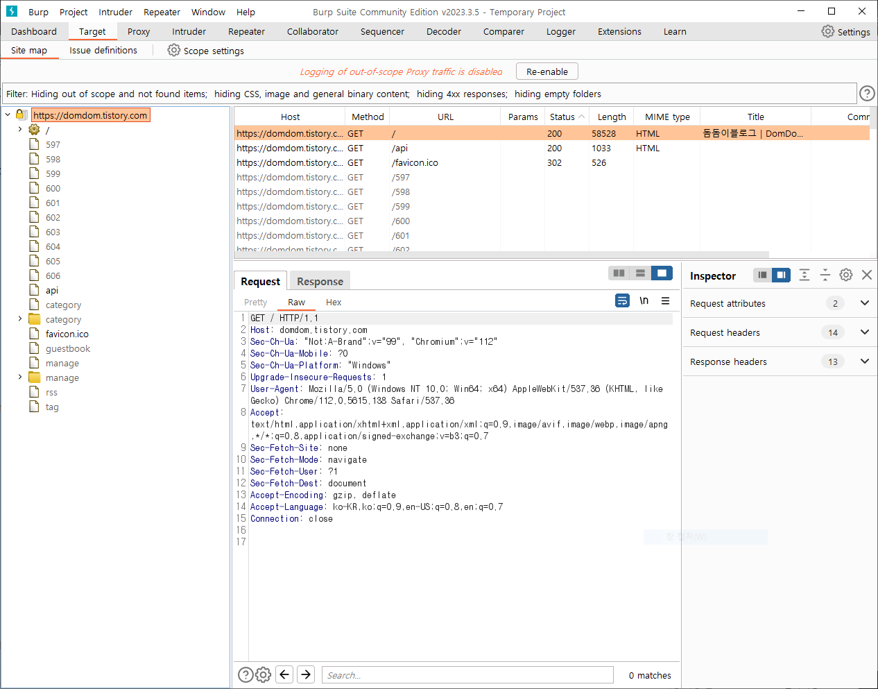Select stacked request/response layout icon
Screen dimensions: 878x689
(x=641, y=273)
